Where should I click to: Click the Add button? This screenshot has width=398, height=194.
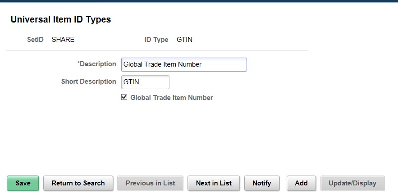[x=301, y=183]
